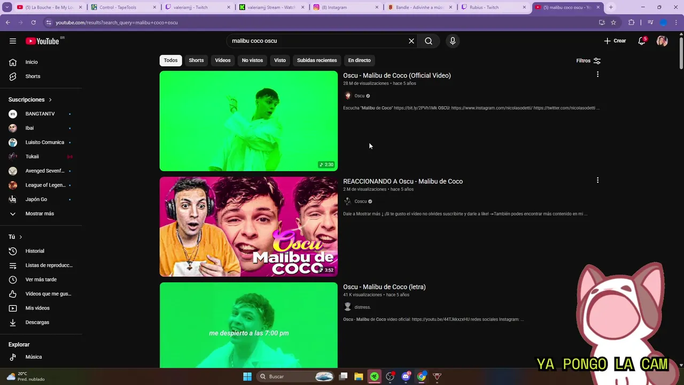Select the En directo filter chip

[x=359, y=60]
